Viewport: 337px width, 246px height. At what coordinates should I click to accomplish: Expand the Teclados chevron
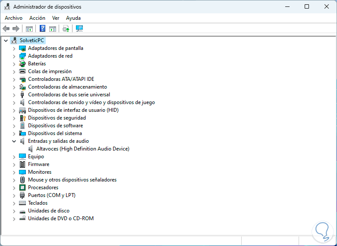[x=14, y=203]
